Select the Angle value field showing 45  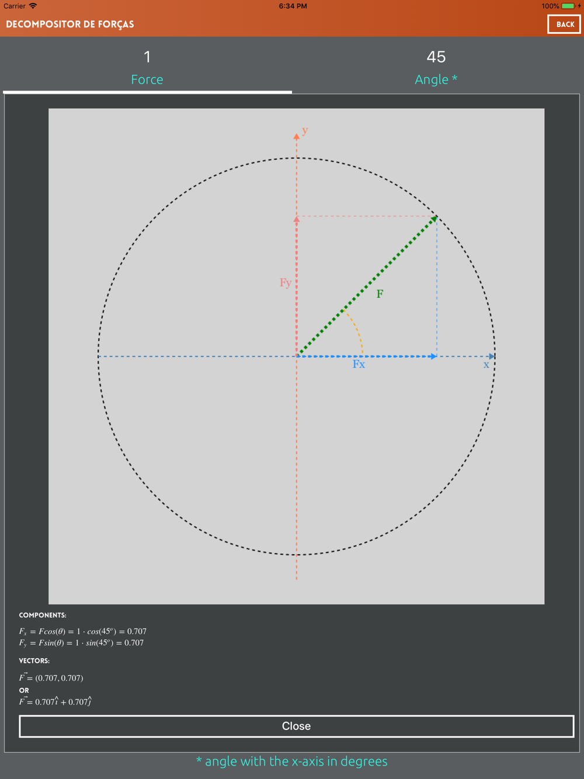(x=436, y=57)
